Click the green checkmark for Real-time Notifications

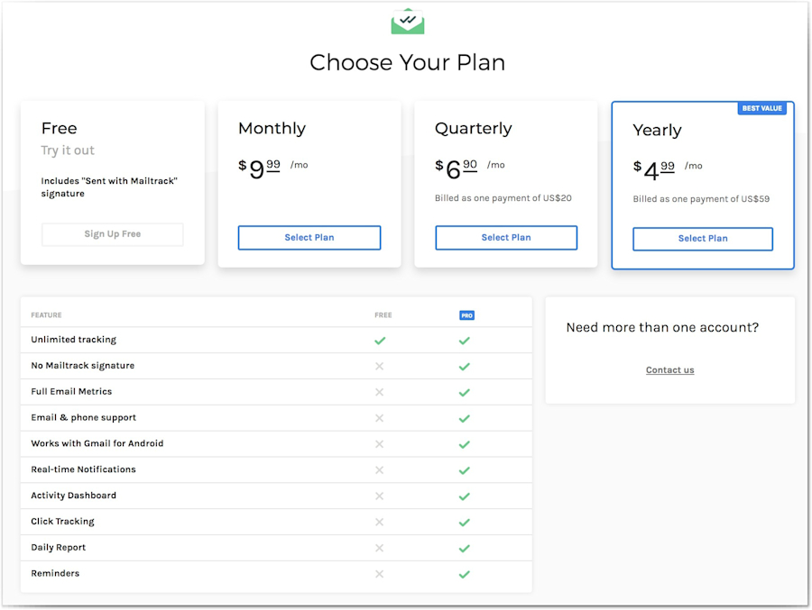465,469
